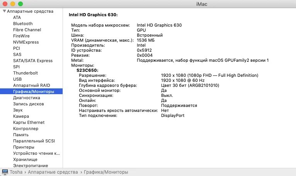Screen dimensions: 296x176
Task: Open Хранилище section
Action: click(25, 159)
